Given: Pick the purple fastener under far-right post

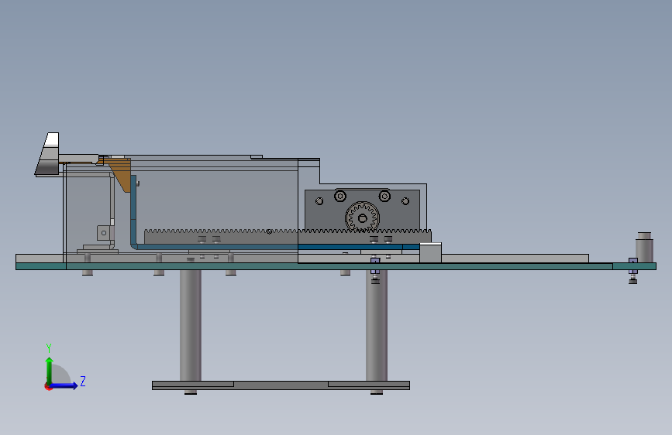Looking at the screenshot, I should tap(633, 265).
